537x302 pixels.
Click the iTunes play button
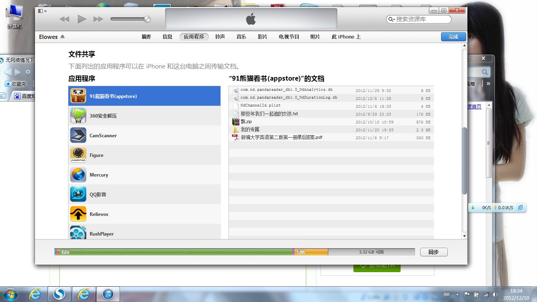pos(82,19)
